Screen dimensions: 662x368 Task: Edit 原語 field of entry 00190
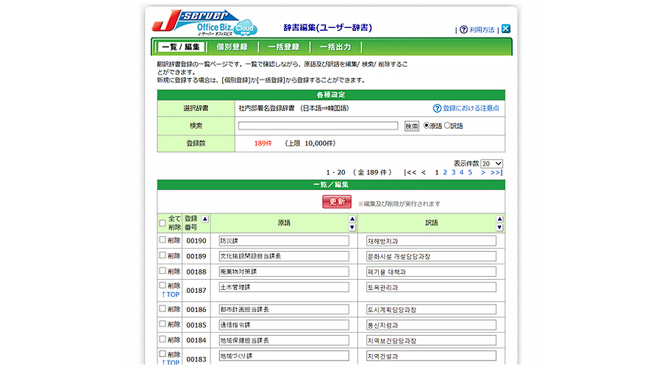pyautogui.click(x=284, y=241)
